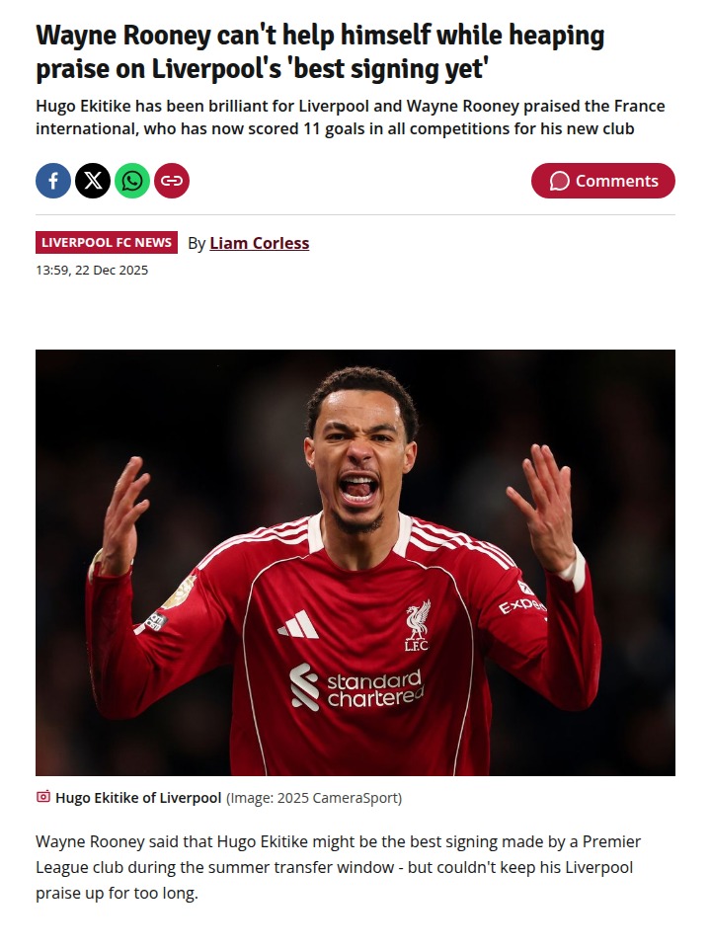
Task: Open the Comments section
Action: click(602, 181)
